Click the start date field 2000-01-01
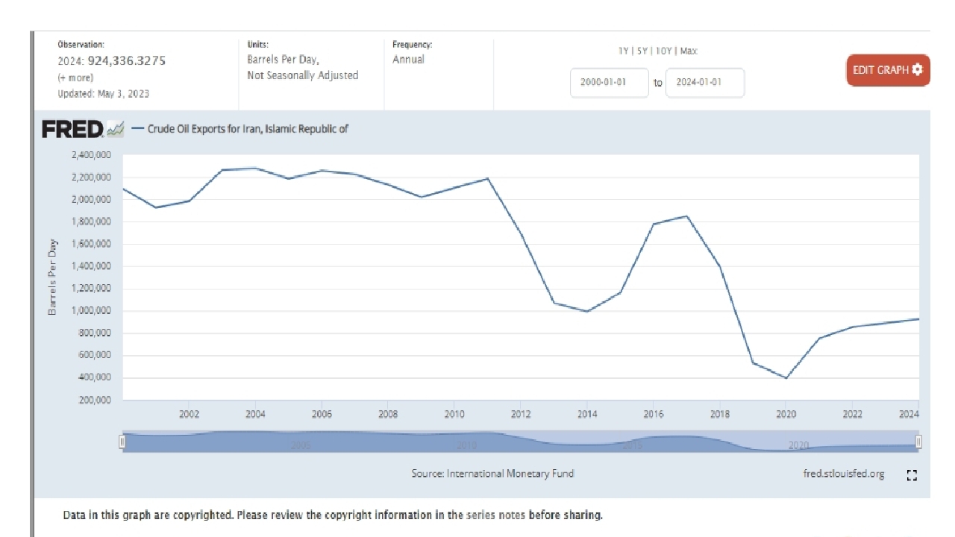955x537 pixels. tap(610, 83)
